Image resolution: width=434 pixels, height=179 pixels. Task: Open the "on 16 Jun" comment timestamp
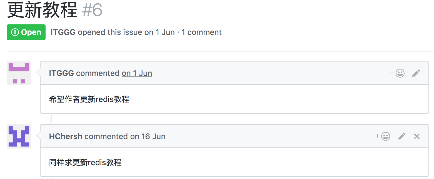(148, 136)
